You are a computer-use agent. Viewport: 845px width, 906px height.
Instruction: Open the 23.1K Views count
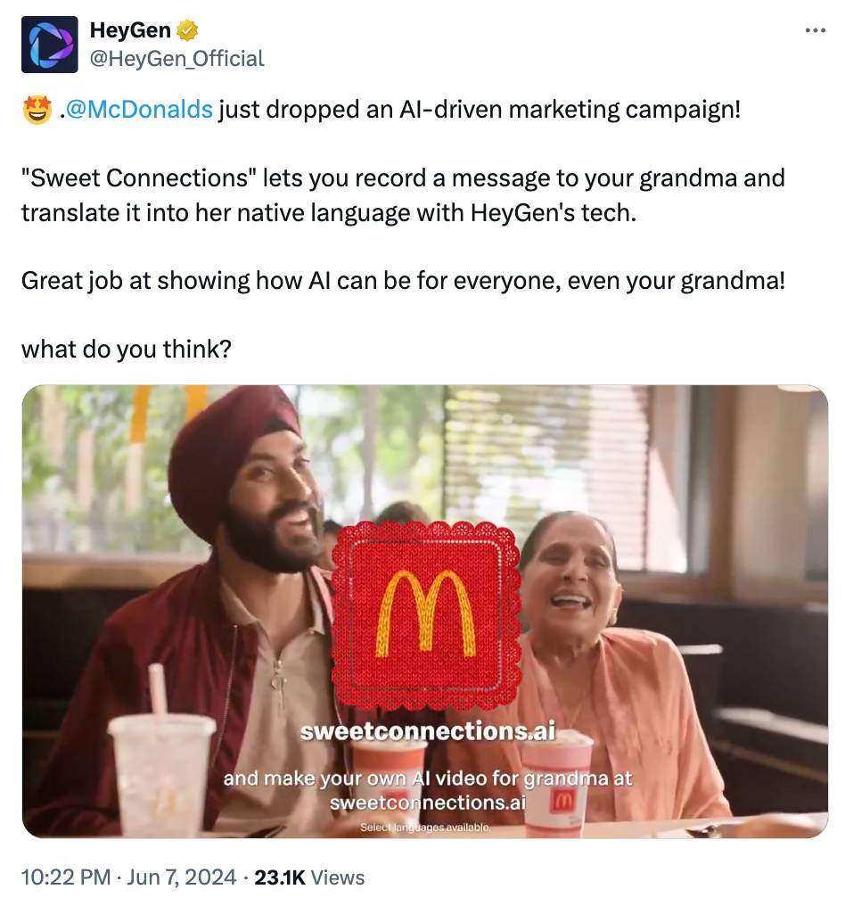coord(309,877)
